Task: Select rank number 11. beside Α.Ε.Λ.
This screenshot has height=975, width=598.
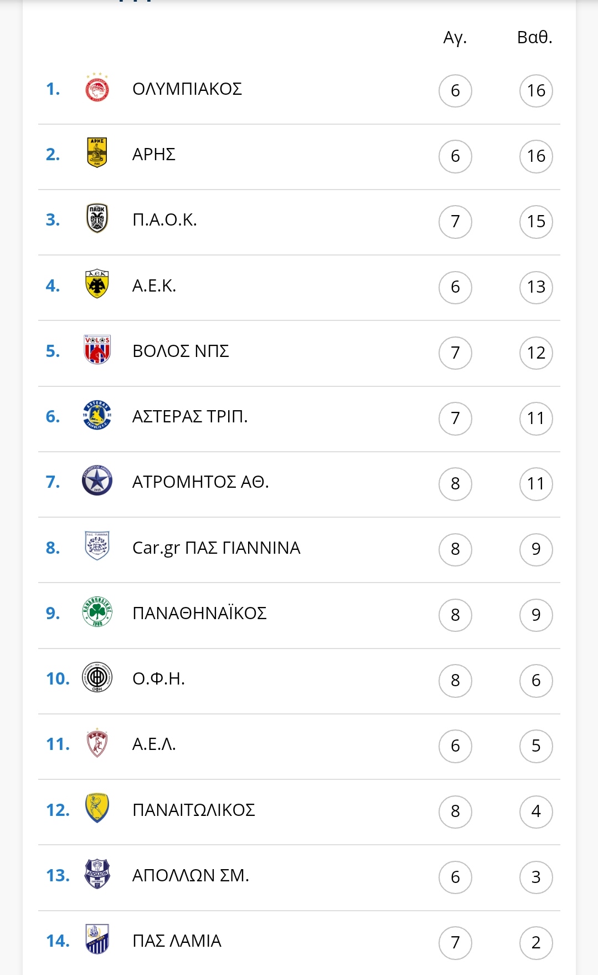Action: (58, 744)
